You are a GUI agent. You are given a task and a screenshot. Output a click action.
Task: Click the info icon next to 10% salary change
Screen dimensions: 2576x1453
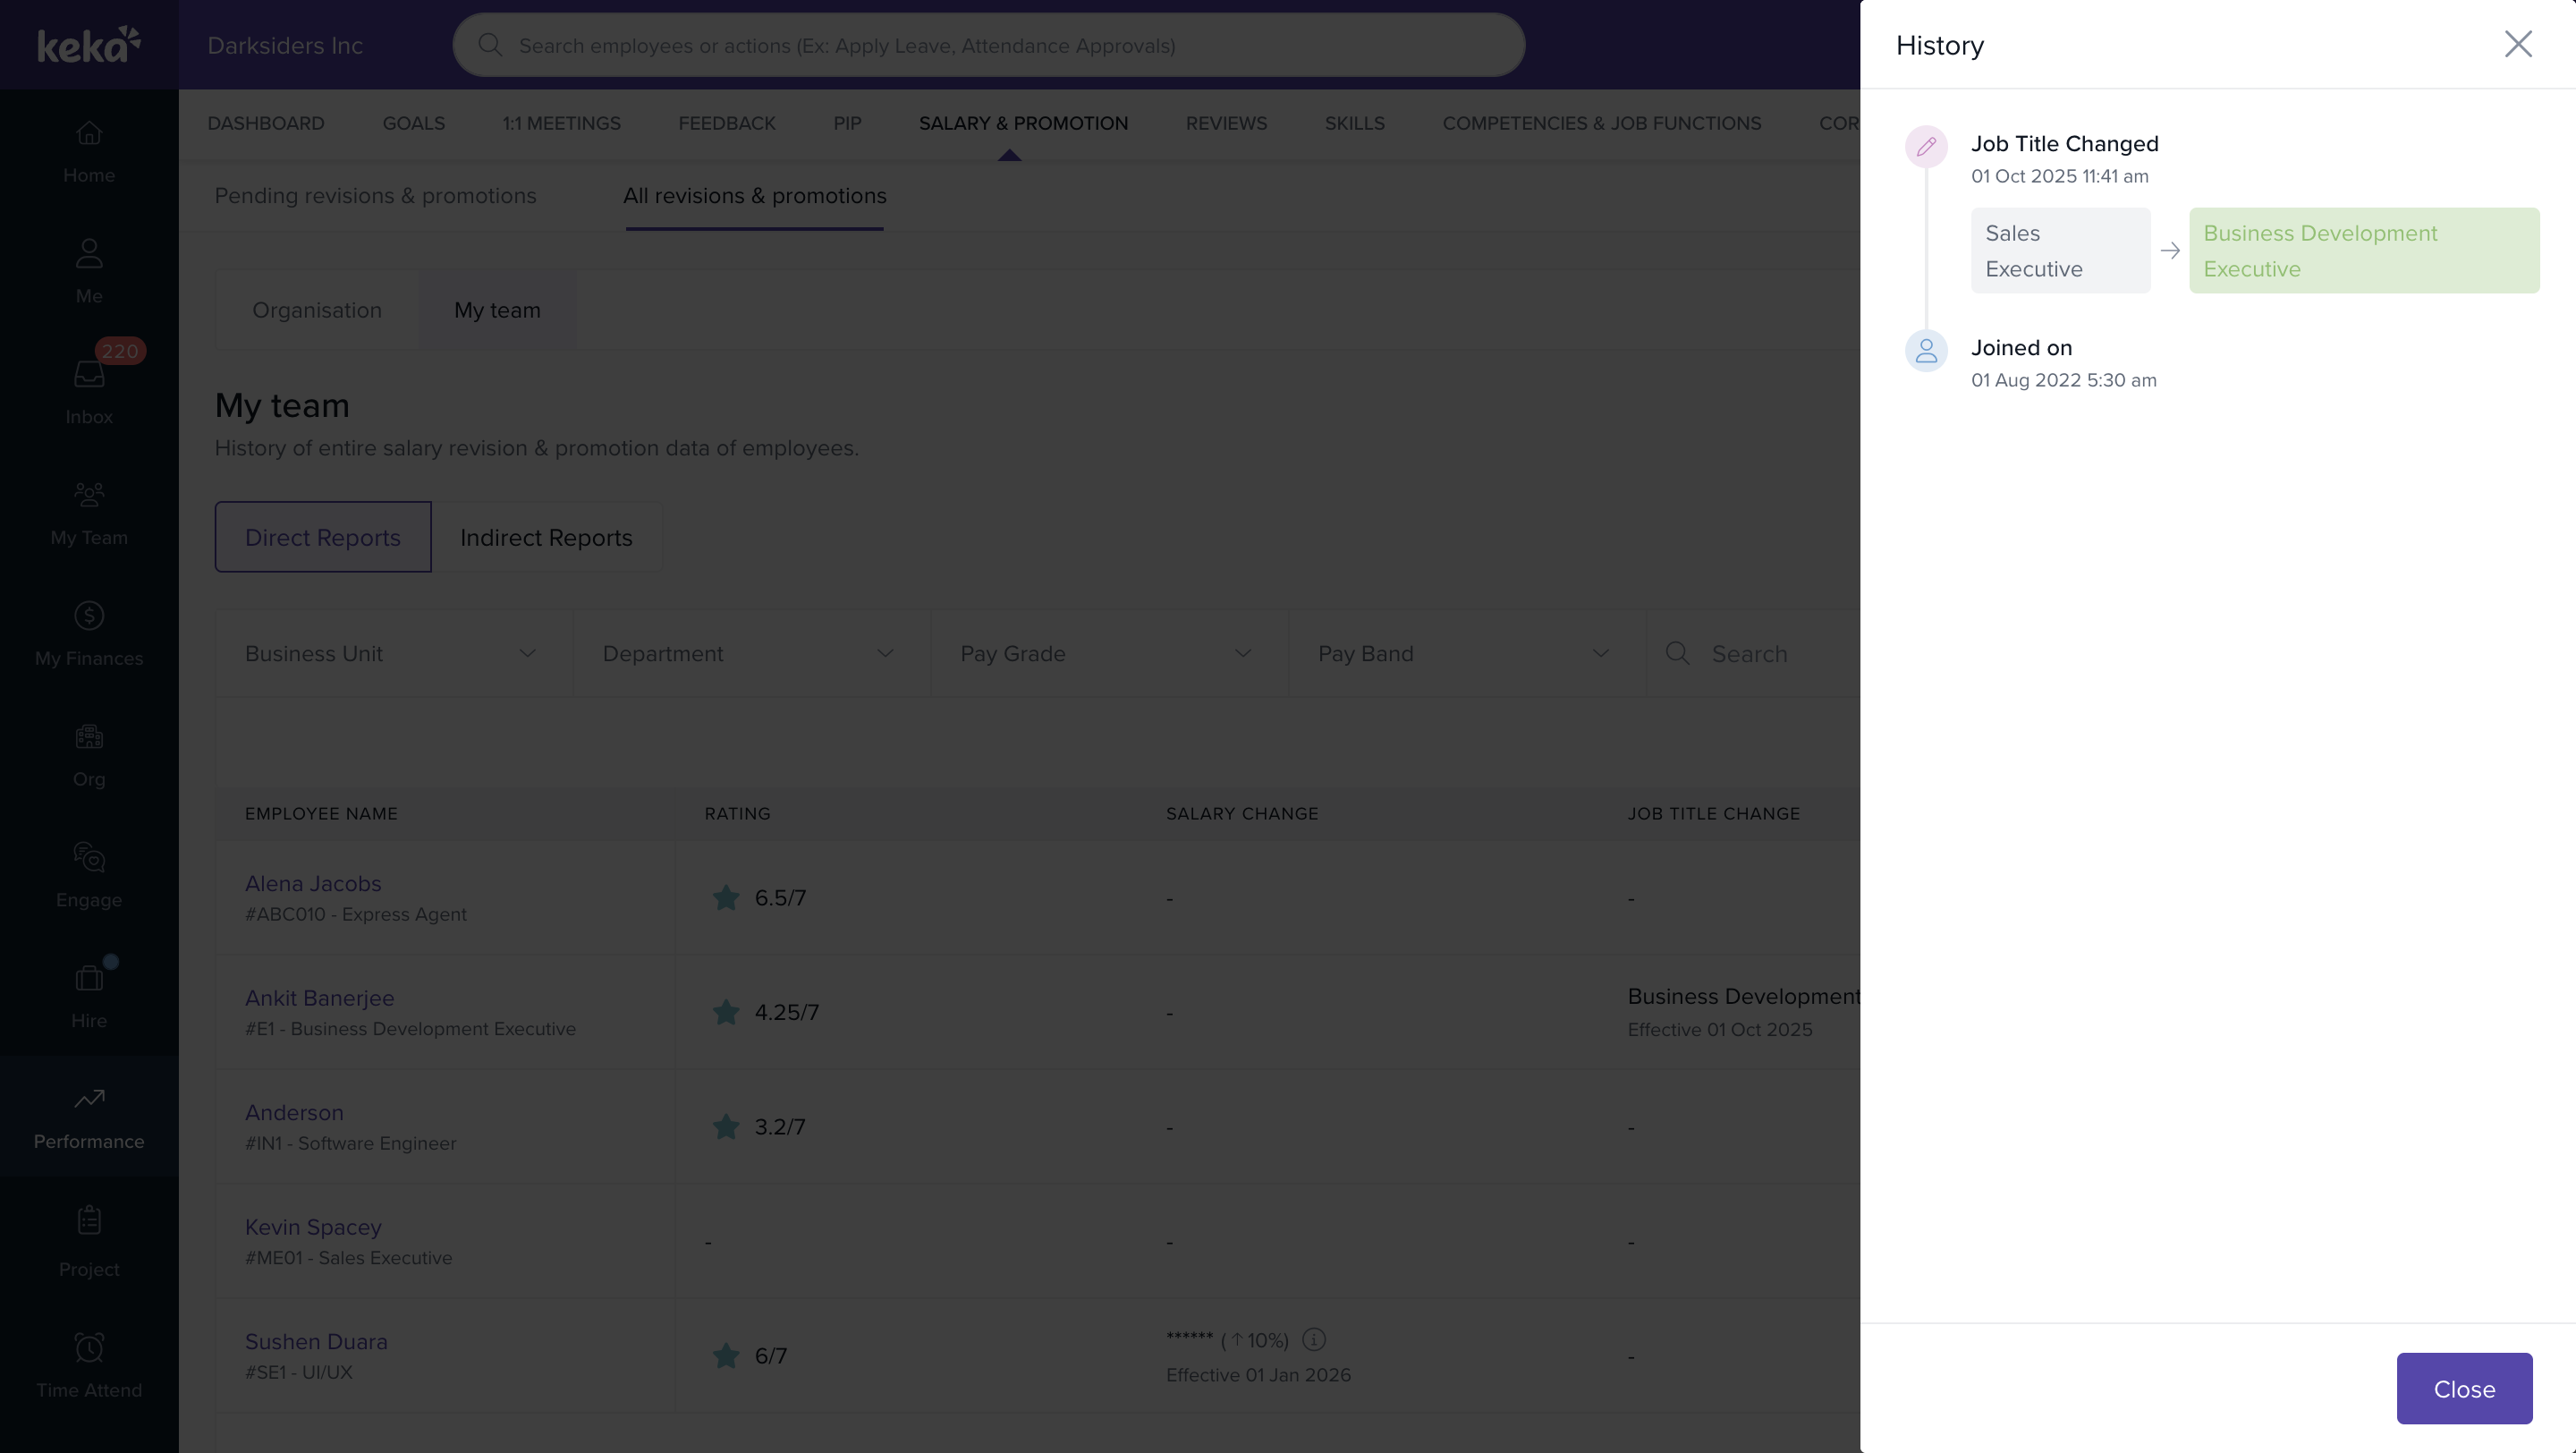1314,1339
